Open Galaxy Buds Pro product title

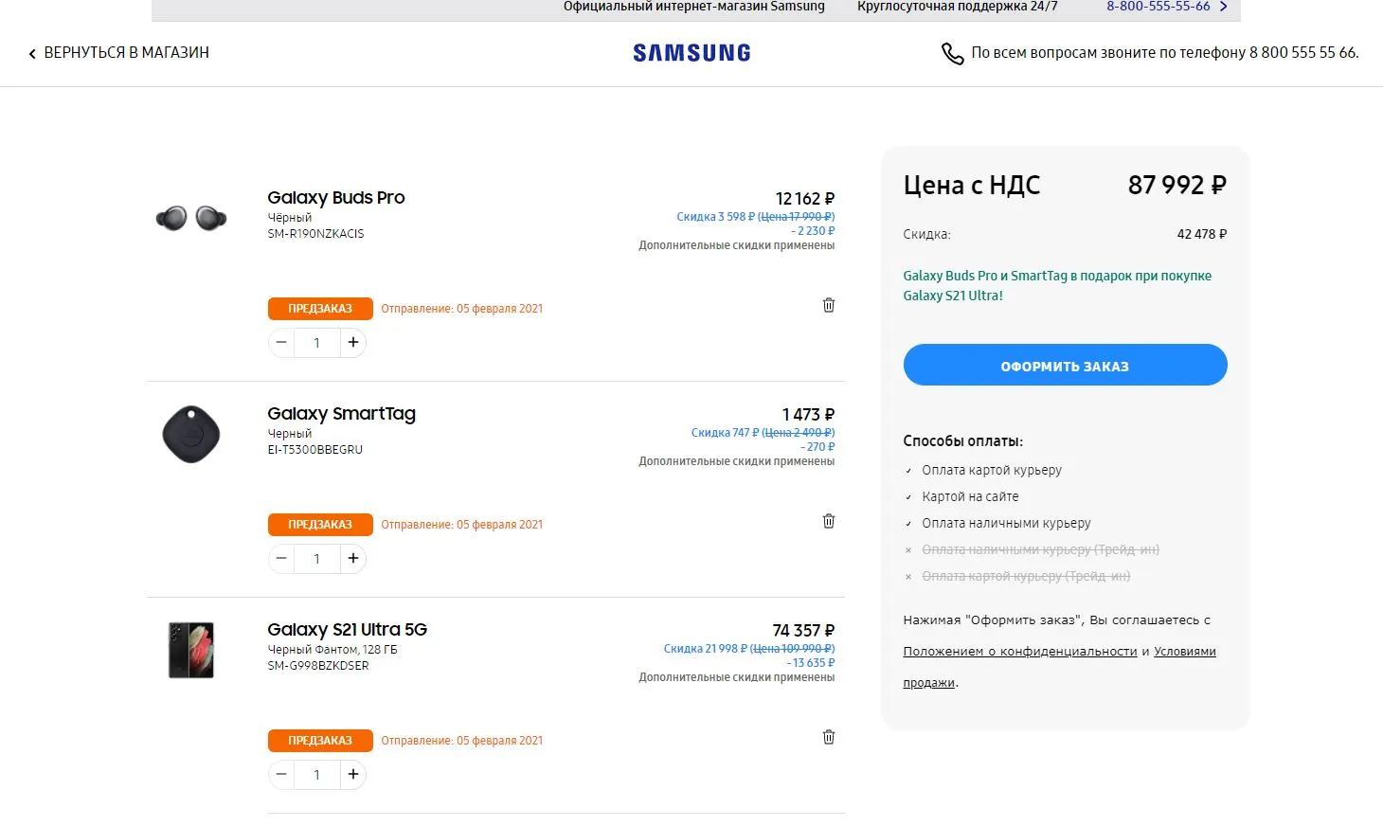tap(336, 197)
